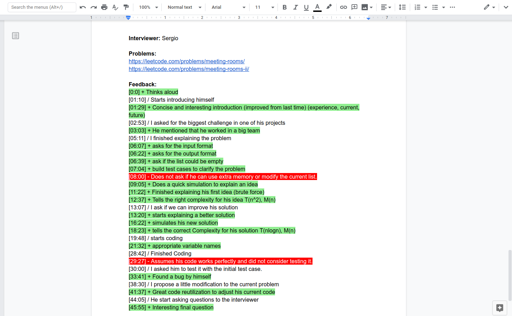Click the "[19:48] / starts coding" line
This screenshot has width=512, height=316.
coord(156,238)
